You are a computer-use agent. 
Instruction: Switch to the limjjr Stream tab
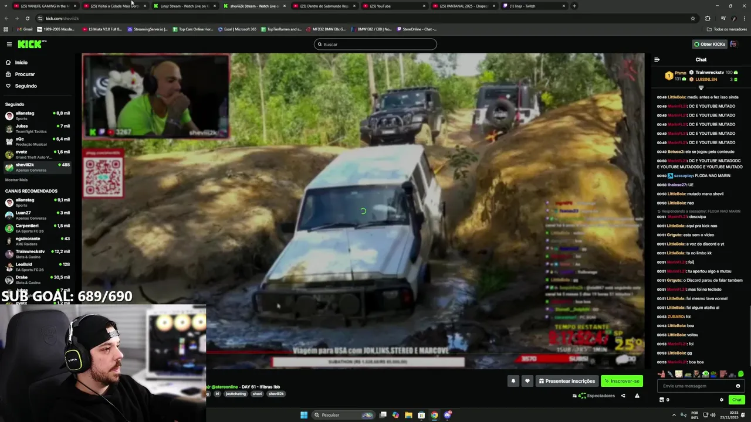coord(185,6)
